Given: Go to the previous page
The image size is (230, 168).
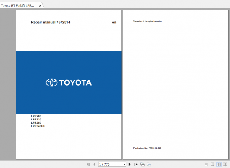Looking at the screenshot, I should [x=94, y=165].
